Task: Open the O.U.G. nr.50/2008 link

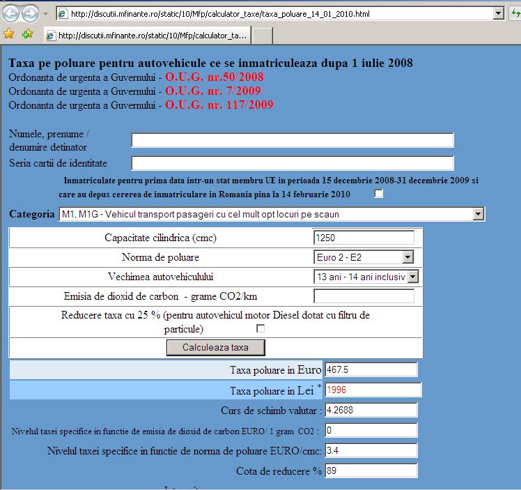Action: (x=214, y=77)
